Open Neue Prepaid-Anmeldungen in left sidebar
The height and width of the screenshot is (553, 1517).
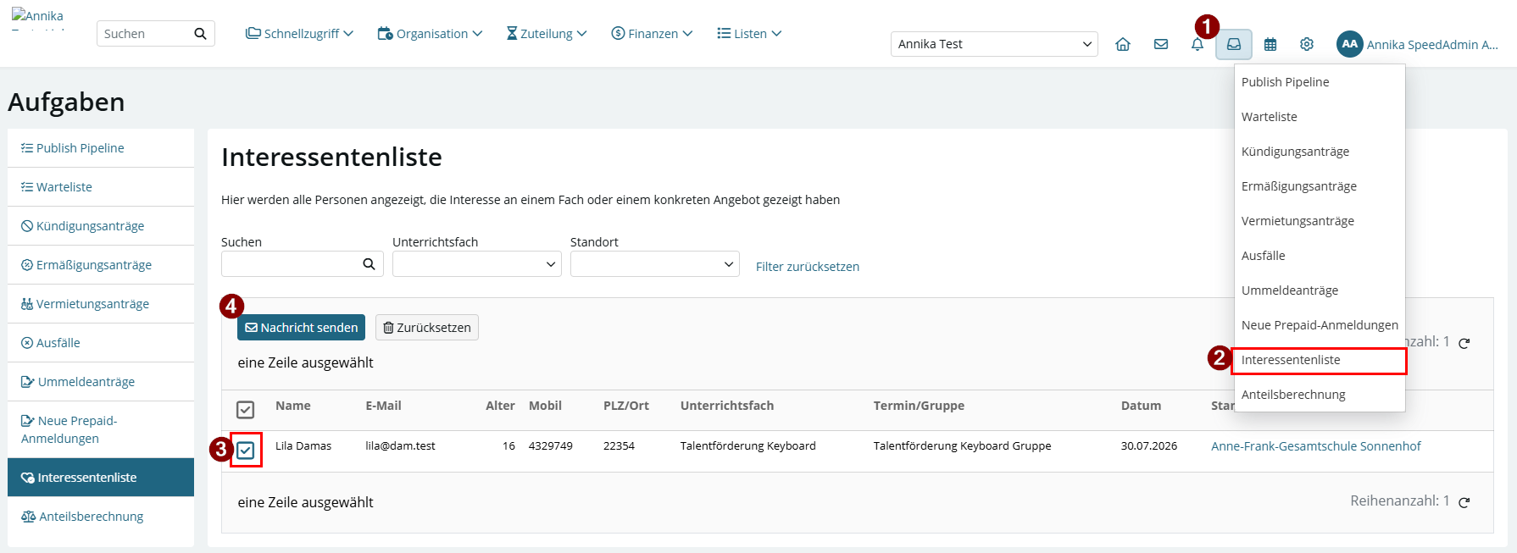pos(101,429)
